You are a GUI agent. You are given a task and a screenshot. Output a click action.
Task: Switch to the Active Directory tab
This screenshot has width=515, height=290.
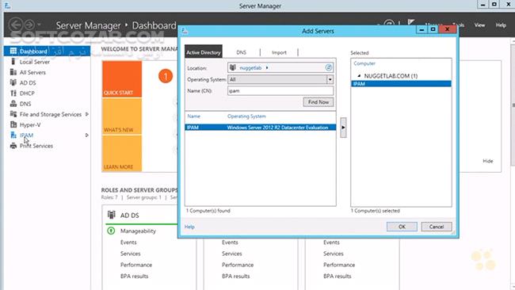204,52
